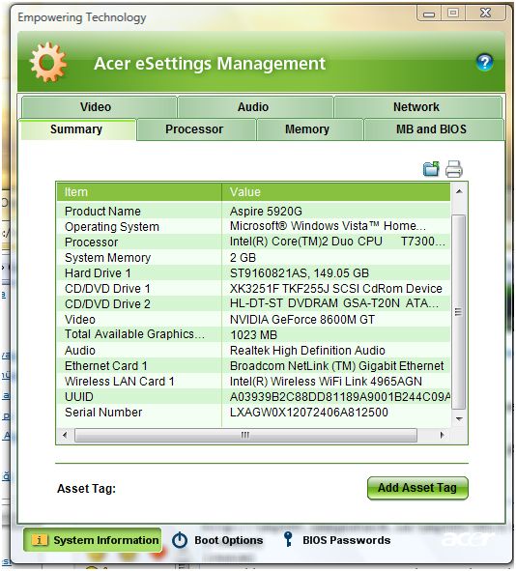Open the BIOS Passwords section
The image size is (516, 571).
[x=337, y=540]
